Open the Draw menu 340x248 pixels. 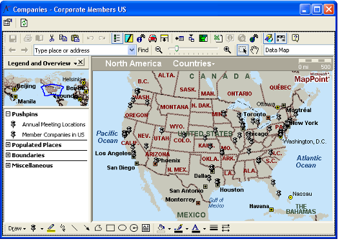click(x=17, y=228)
